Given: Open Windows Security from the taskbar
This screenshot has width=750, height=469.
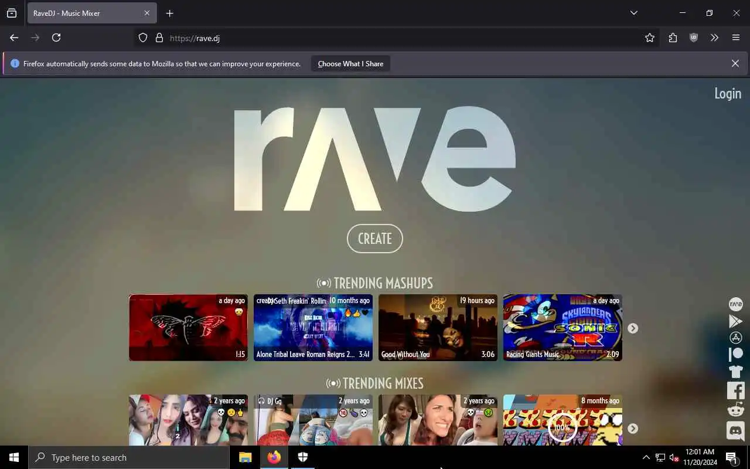Looking at the screenshot, I should tap(303, 457).
